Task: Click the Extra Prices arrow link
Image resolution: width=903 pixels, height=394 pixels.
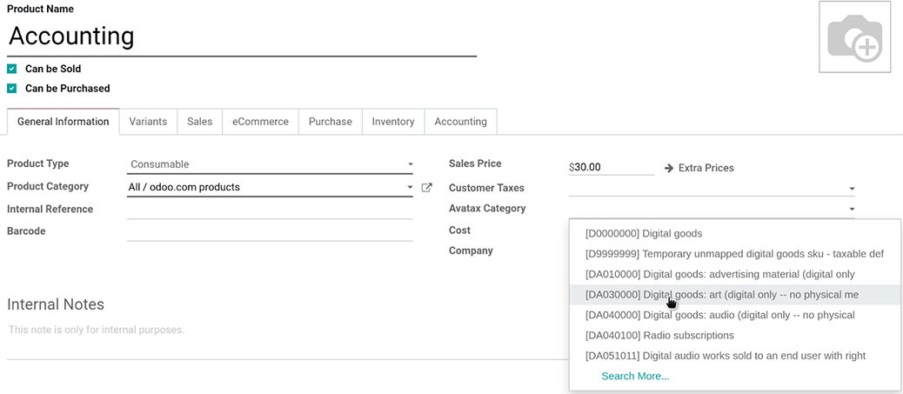Action: click(699, 168)
